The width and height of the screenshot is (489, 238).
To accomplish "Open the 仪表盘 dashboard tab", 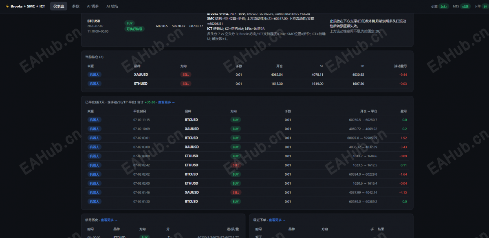I will tap(59, 7).
